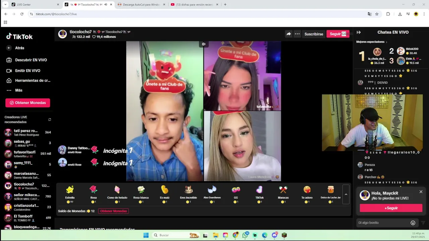Open samy_1111_ recommended live
Image resolution: width=429 pixels, height=241 pixels.
pos(27,164)
